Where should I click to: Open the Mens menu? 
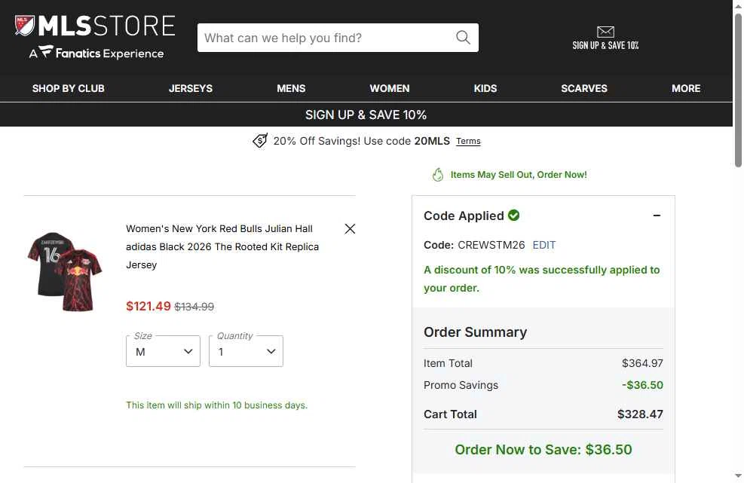291,88
